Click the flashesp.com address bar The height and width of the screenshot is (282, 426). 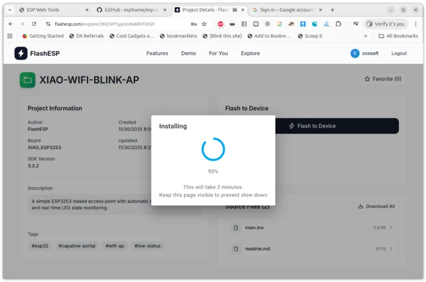pos(112,24)
